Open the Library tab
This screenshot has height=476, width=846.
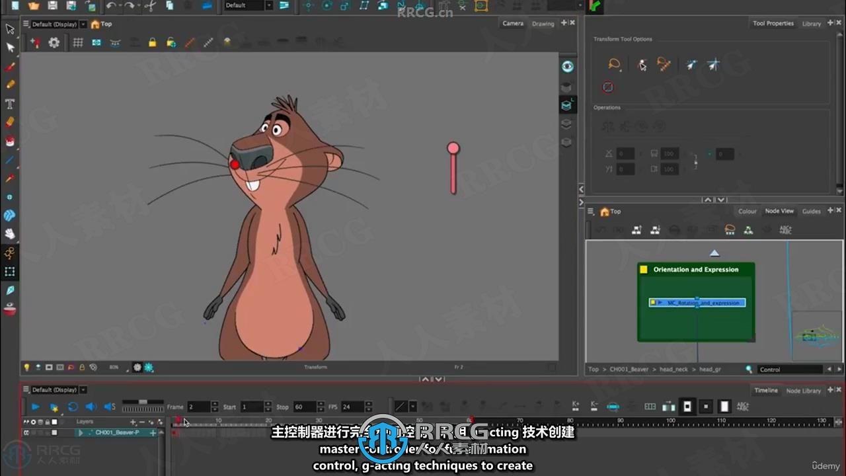pyautogui.click(x=812, y=24)
